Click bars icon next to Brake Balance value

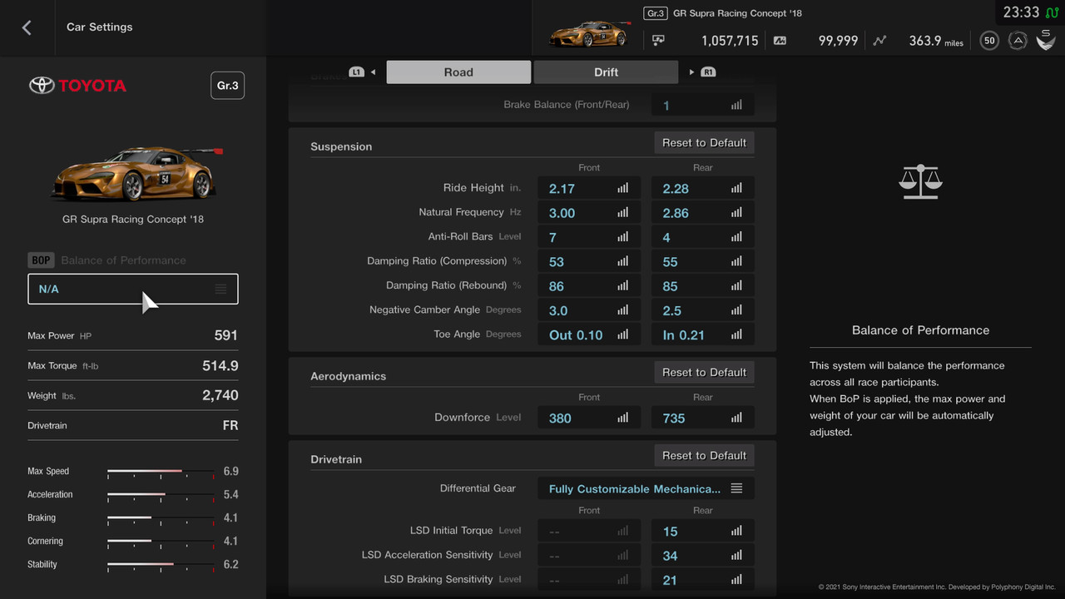736,105
